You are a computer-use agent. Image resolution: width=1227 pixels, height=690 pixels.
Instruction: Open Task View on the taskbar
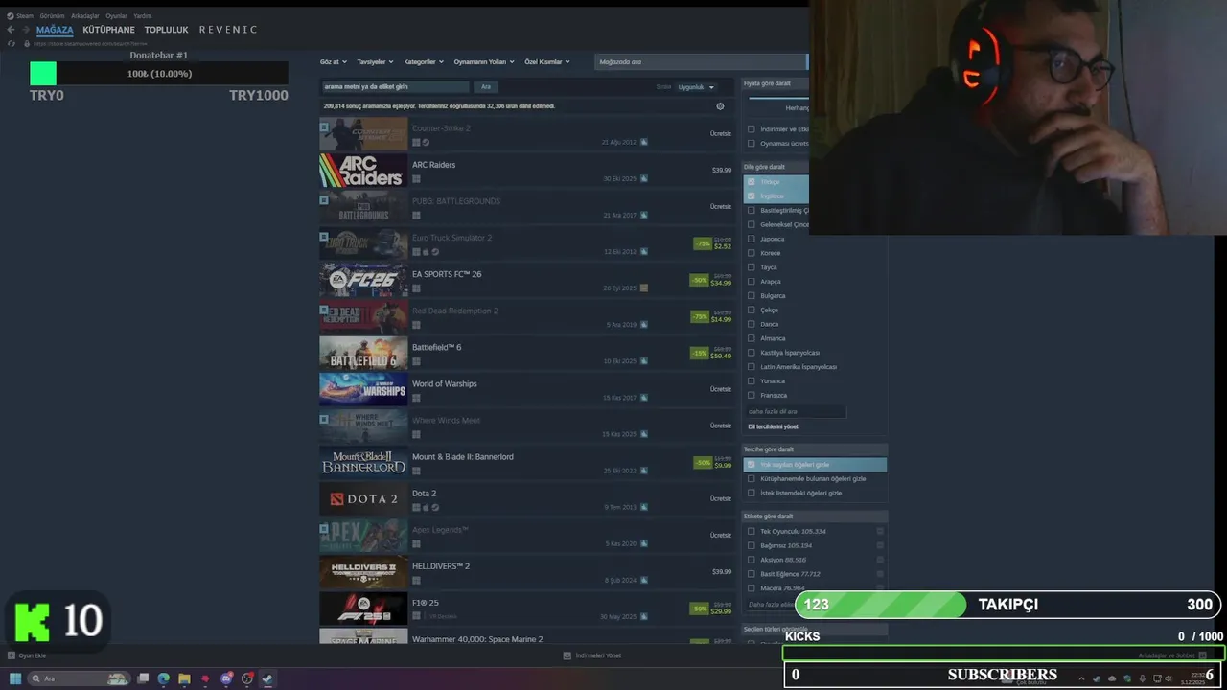pos(143,678)
